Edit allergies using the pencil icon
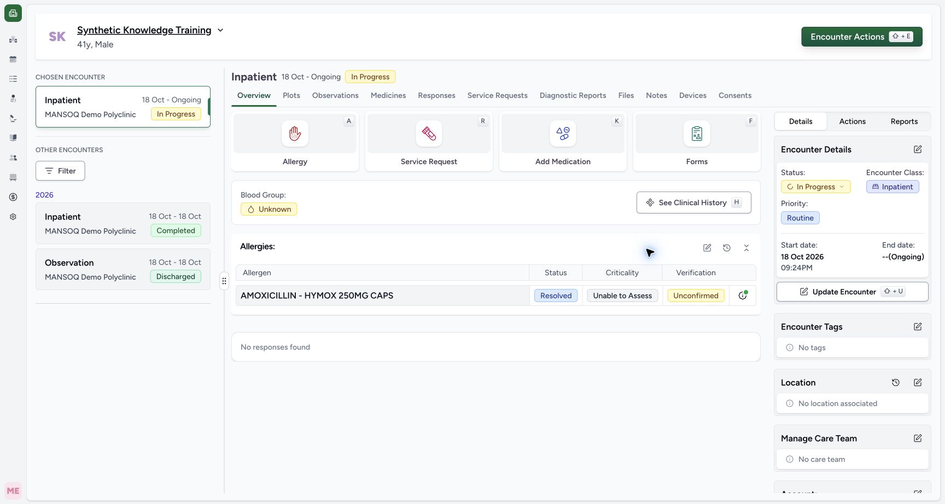 pyautogui.click(x=707, y=248)
